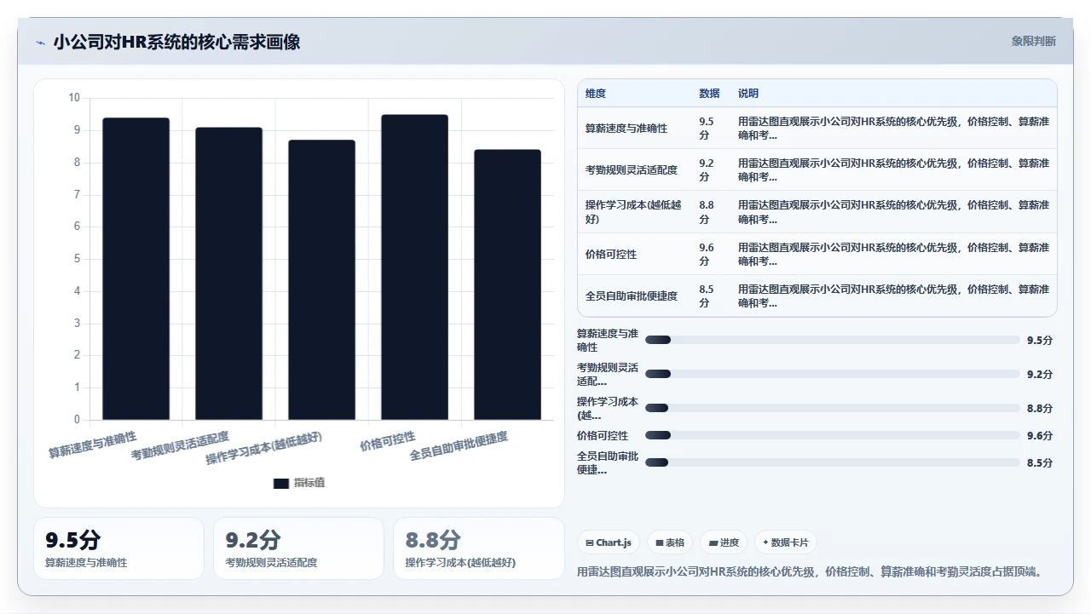Click the 小公司对HR系统的核心需求画像 title
Screen dimensions: 1091x614
(x=176, y=42)
